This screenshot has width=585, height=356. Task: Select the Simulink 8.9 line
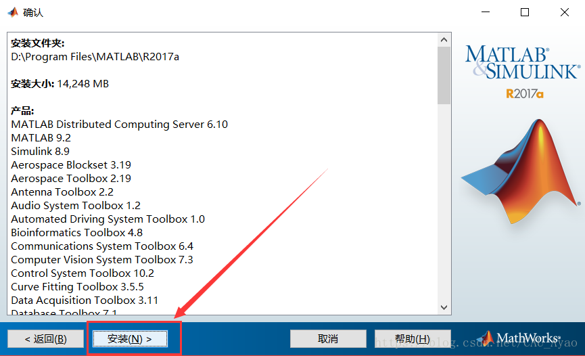(x=41, y=152)
